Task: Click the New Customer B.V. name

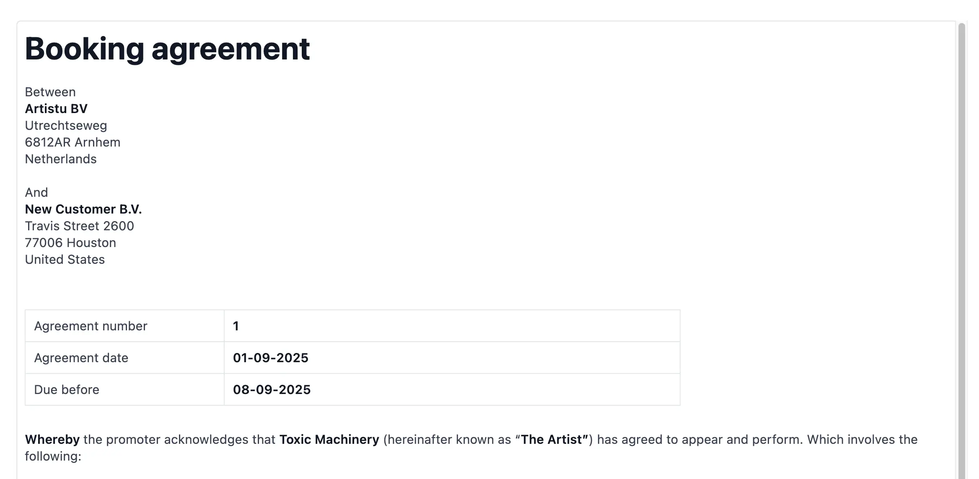Action: 83,209
